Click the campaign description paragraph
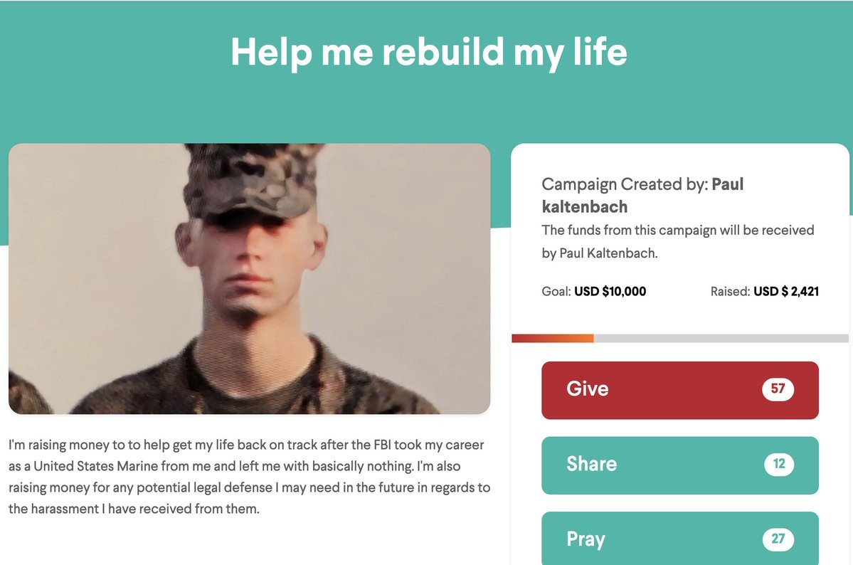This screenshot has width=853, height=565. [249, 477]
